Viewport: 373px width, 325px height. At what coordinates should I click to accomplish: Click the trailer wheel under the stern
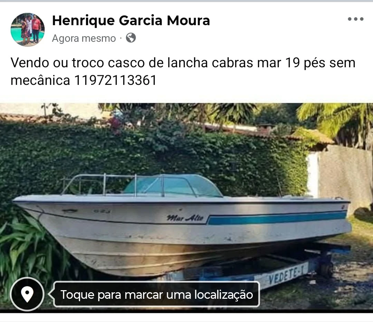click(326, 268)
